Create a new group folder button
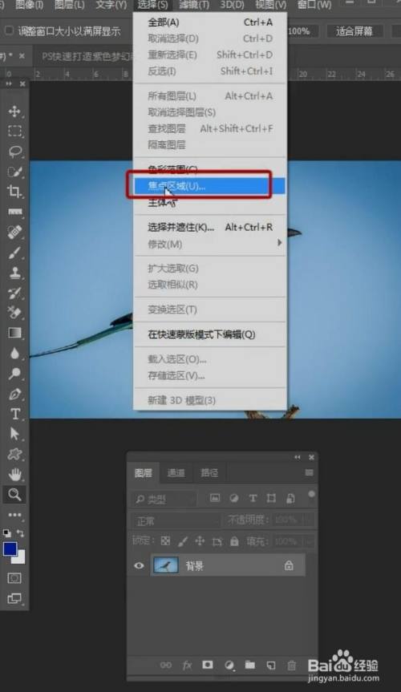 pos(250,665)
